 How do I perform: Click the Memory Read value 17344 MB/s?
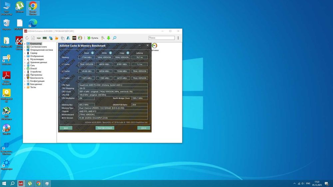pos(87,57)
